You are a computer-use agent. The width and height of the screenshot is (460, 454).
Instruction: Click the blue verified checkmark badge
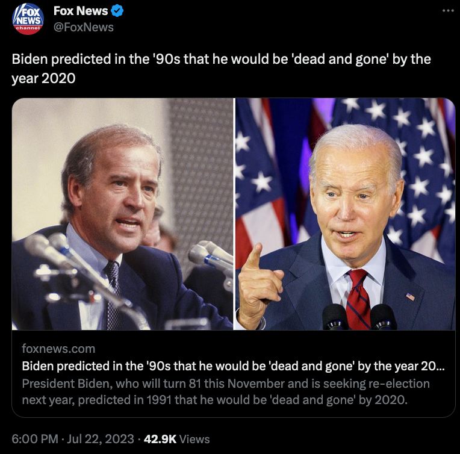pos(117,11)
